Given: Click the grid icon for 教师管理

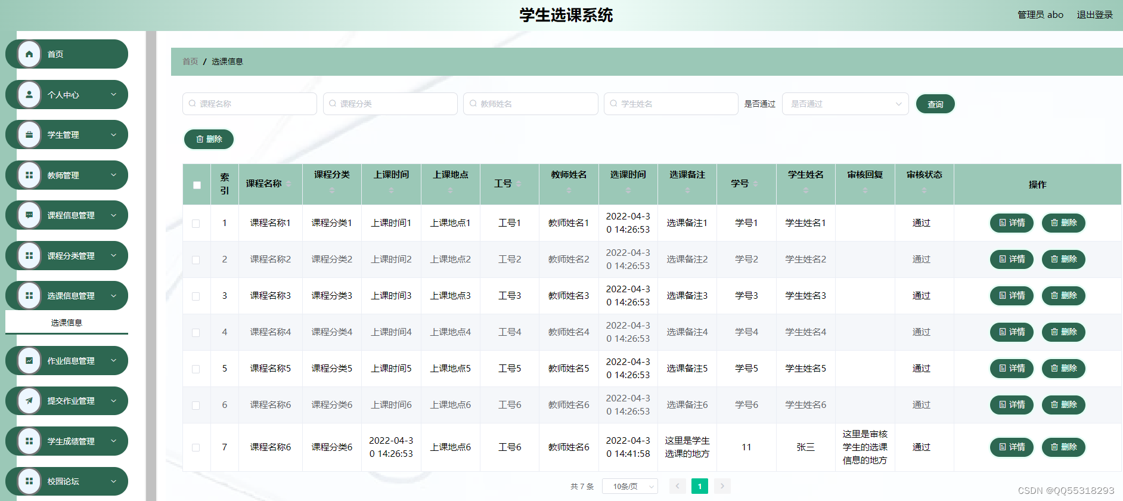Looking at the screenshot, I should pos(29,175).
